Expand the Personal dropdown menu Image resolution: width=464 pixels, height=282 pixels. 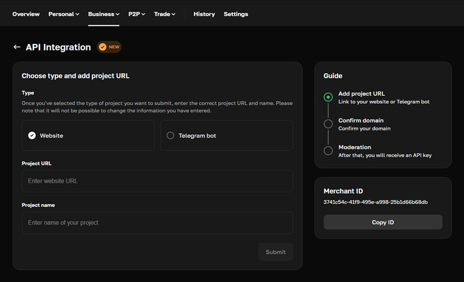coord(64,14)
